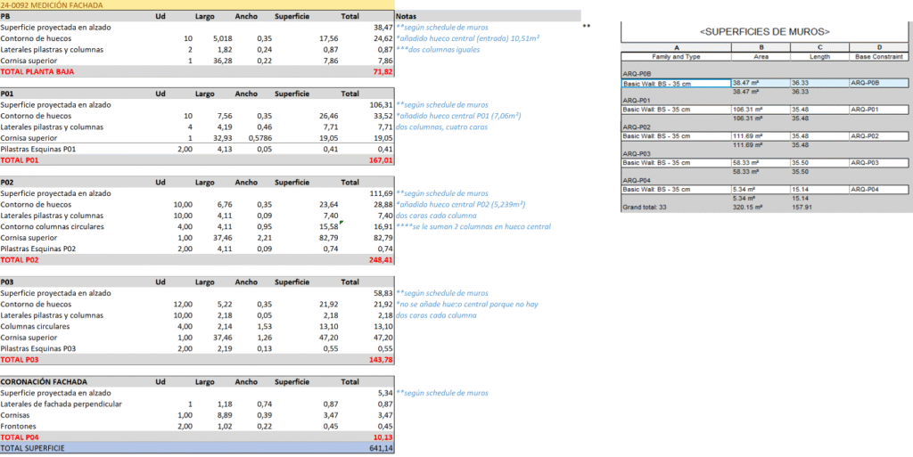Select the TOTAL P04 value 10,13

[383, 437]
